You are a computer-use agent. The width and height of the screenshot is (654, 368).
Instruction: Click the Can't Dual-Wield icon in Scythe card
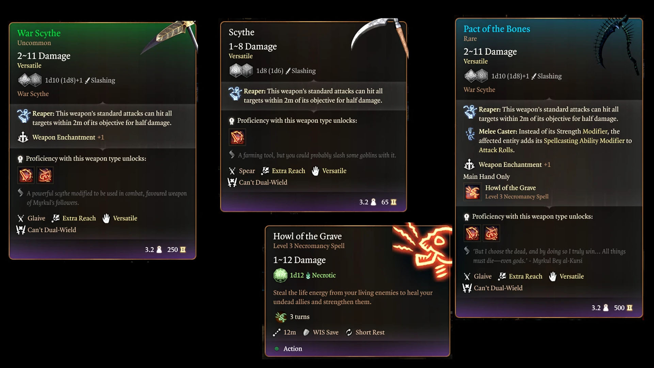tap(232, 182)
